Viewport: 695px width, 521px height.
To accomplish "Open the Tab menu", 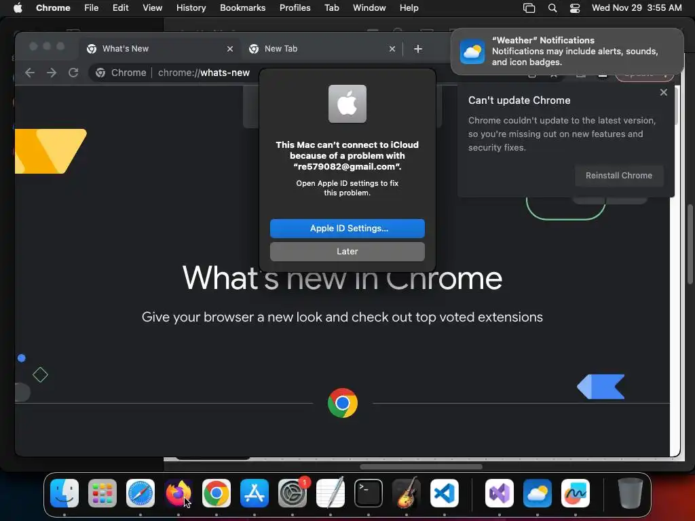I will click(331, 8).
